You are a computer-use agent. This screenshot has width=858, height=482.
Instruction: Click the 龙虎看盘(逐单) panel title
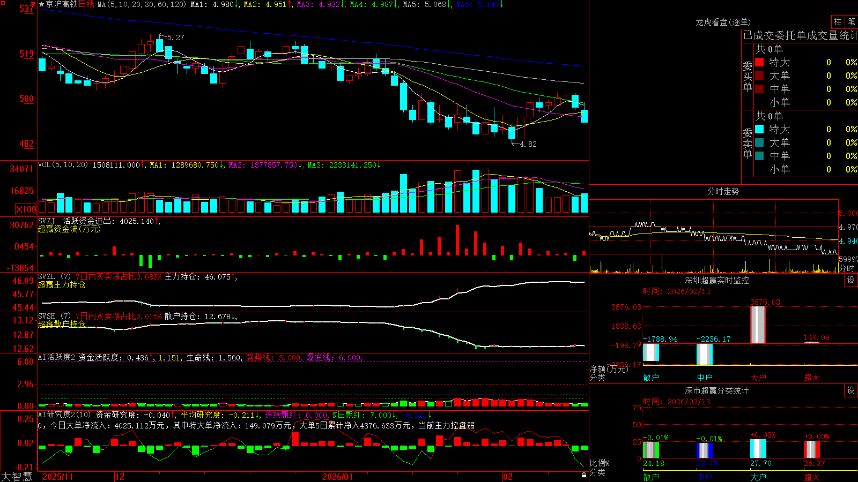point(723,22)
